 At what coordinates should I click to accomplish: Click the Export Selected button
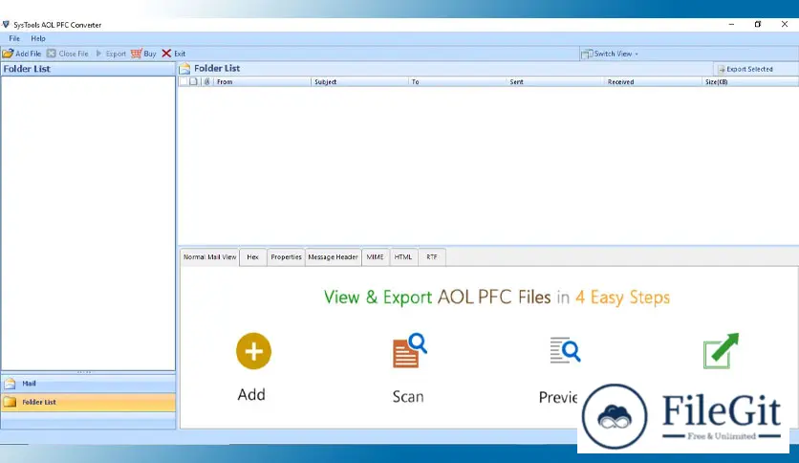click(x=745, y=69)
